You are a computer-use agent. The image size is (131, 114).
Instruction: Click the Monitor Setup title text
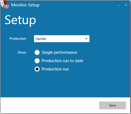coord(25,5)
